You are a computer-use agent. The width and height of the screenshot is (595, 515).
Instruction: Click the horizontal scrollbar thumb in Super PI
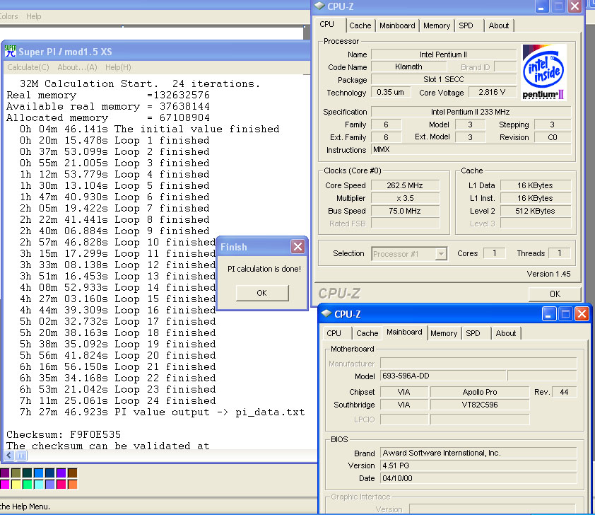[x=22, y=456]
